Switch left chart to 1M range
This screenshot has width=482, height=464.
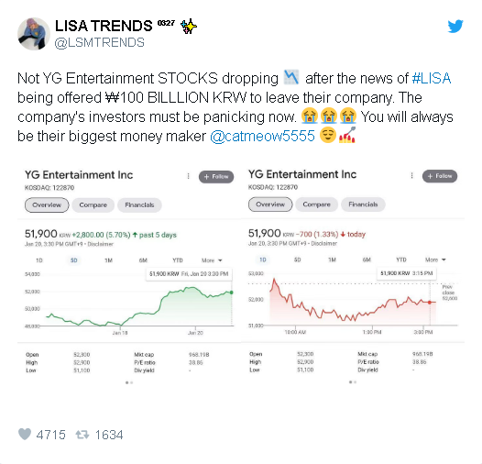point(108,260)
